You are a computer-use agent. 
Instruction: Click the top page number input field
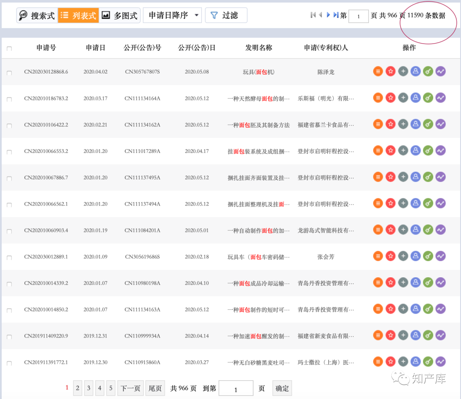coord(359,16)
